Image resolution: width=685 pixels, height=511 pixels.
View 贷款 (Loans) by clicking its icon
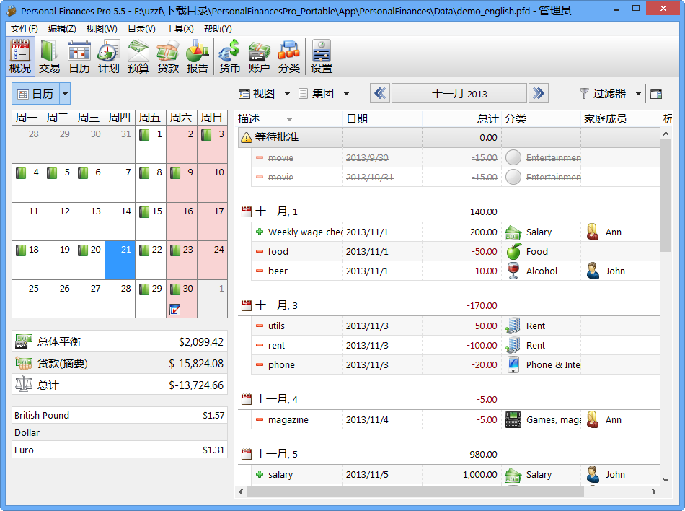click(168, 56)
